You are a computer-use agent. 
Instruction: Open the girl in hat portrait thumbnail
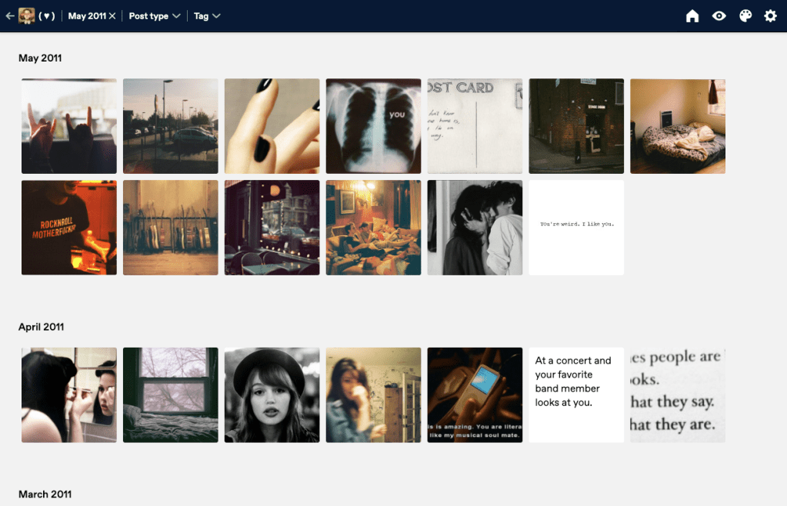click(x=272, y=395)
